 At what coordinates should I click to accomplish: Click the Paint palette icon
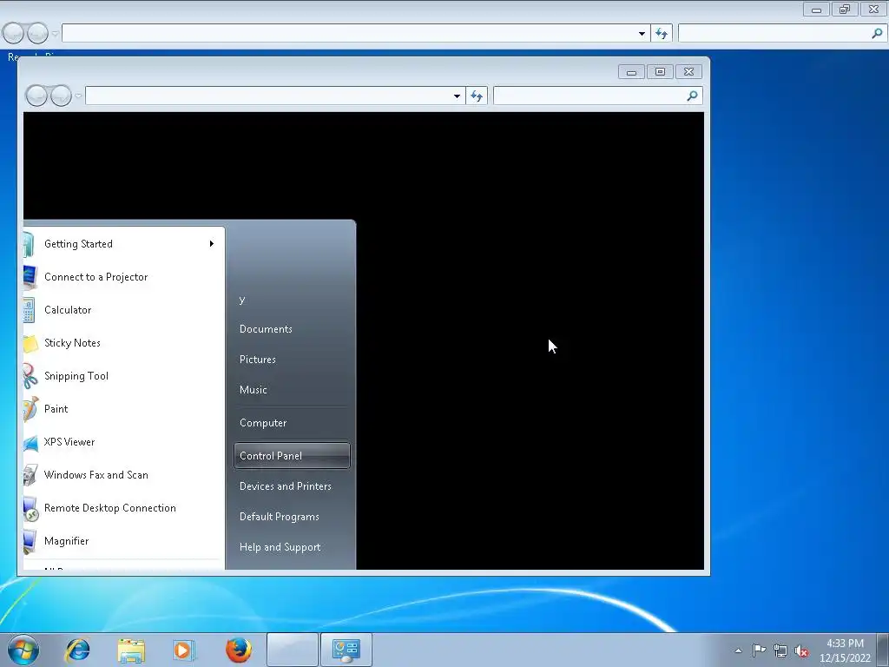coord(30,409)
